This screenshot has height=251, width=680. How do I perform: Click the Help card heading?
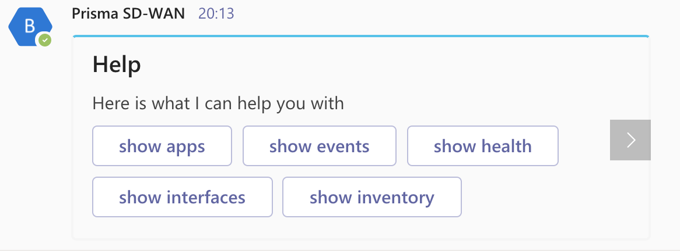(x=117, y=64)
